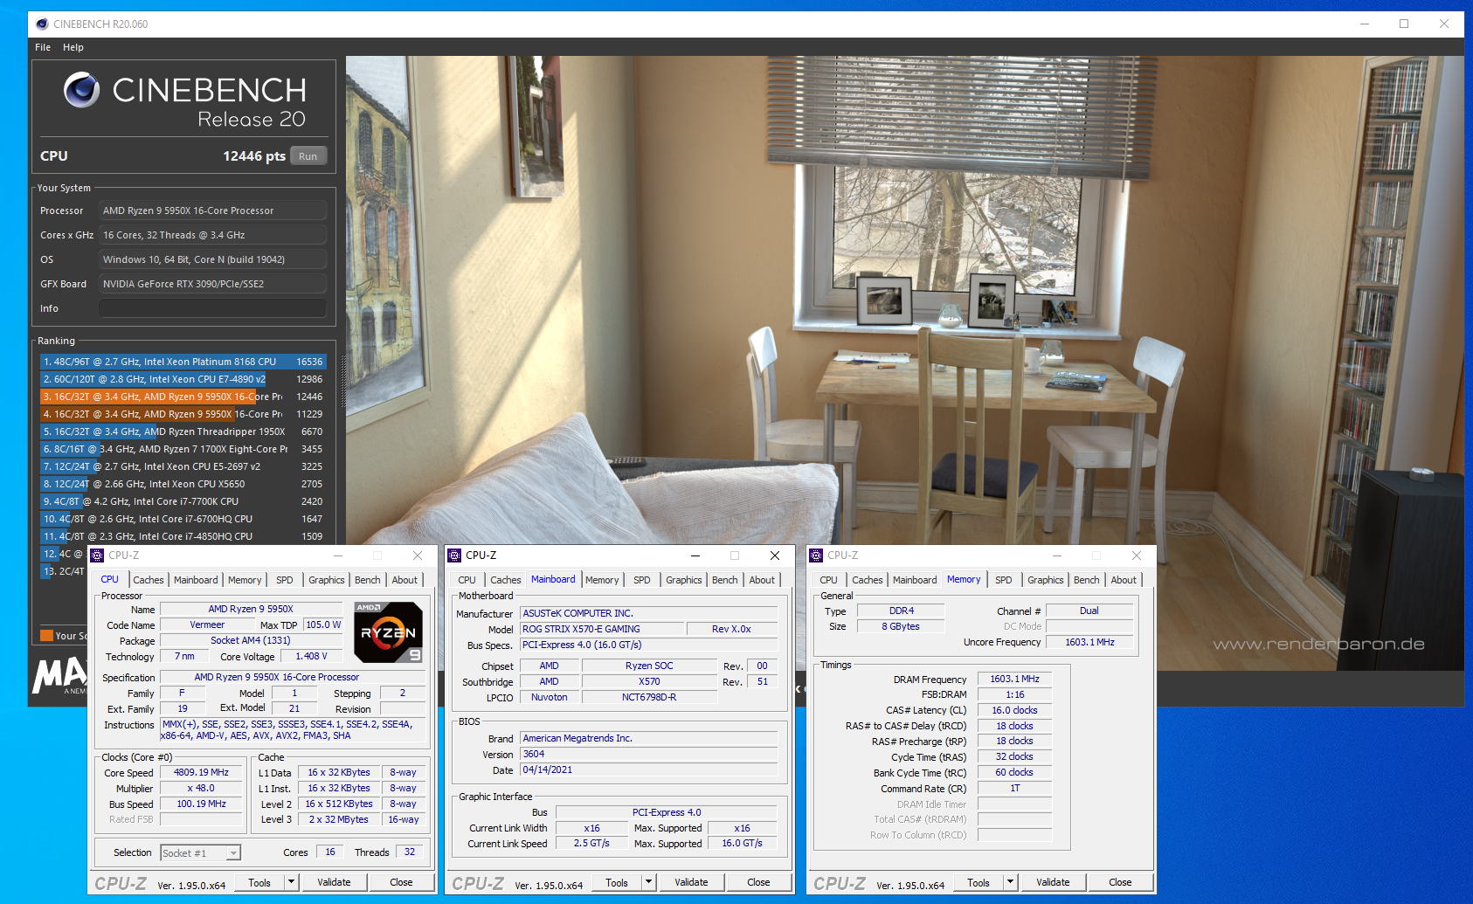Select ranking row Xeon CPU E7-4890 v2
The width and height of the screenshot is (1473, 904).
183,379
